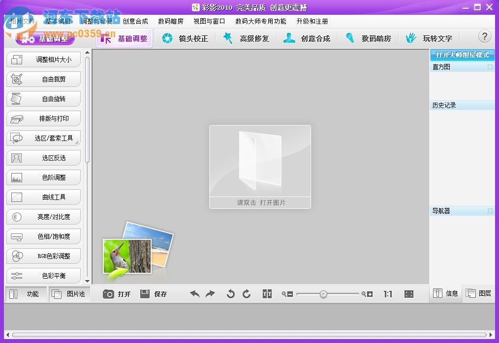
Task: Open the 曲线工具 curves tool
Action: click(43, 197)
